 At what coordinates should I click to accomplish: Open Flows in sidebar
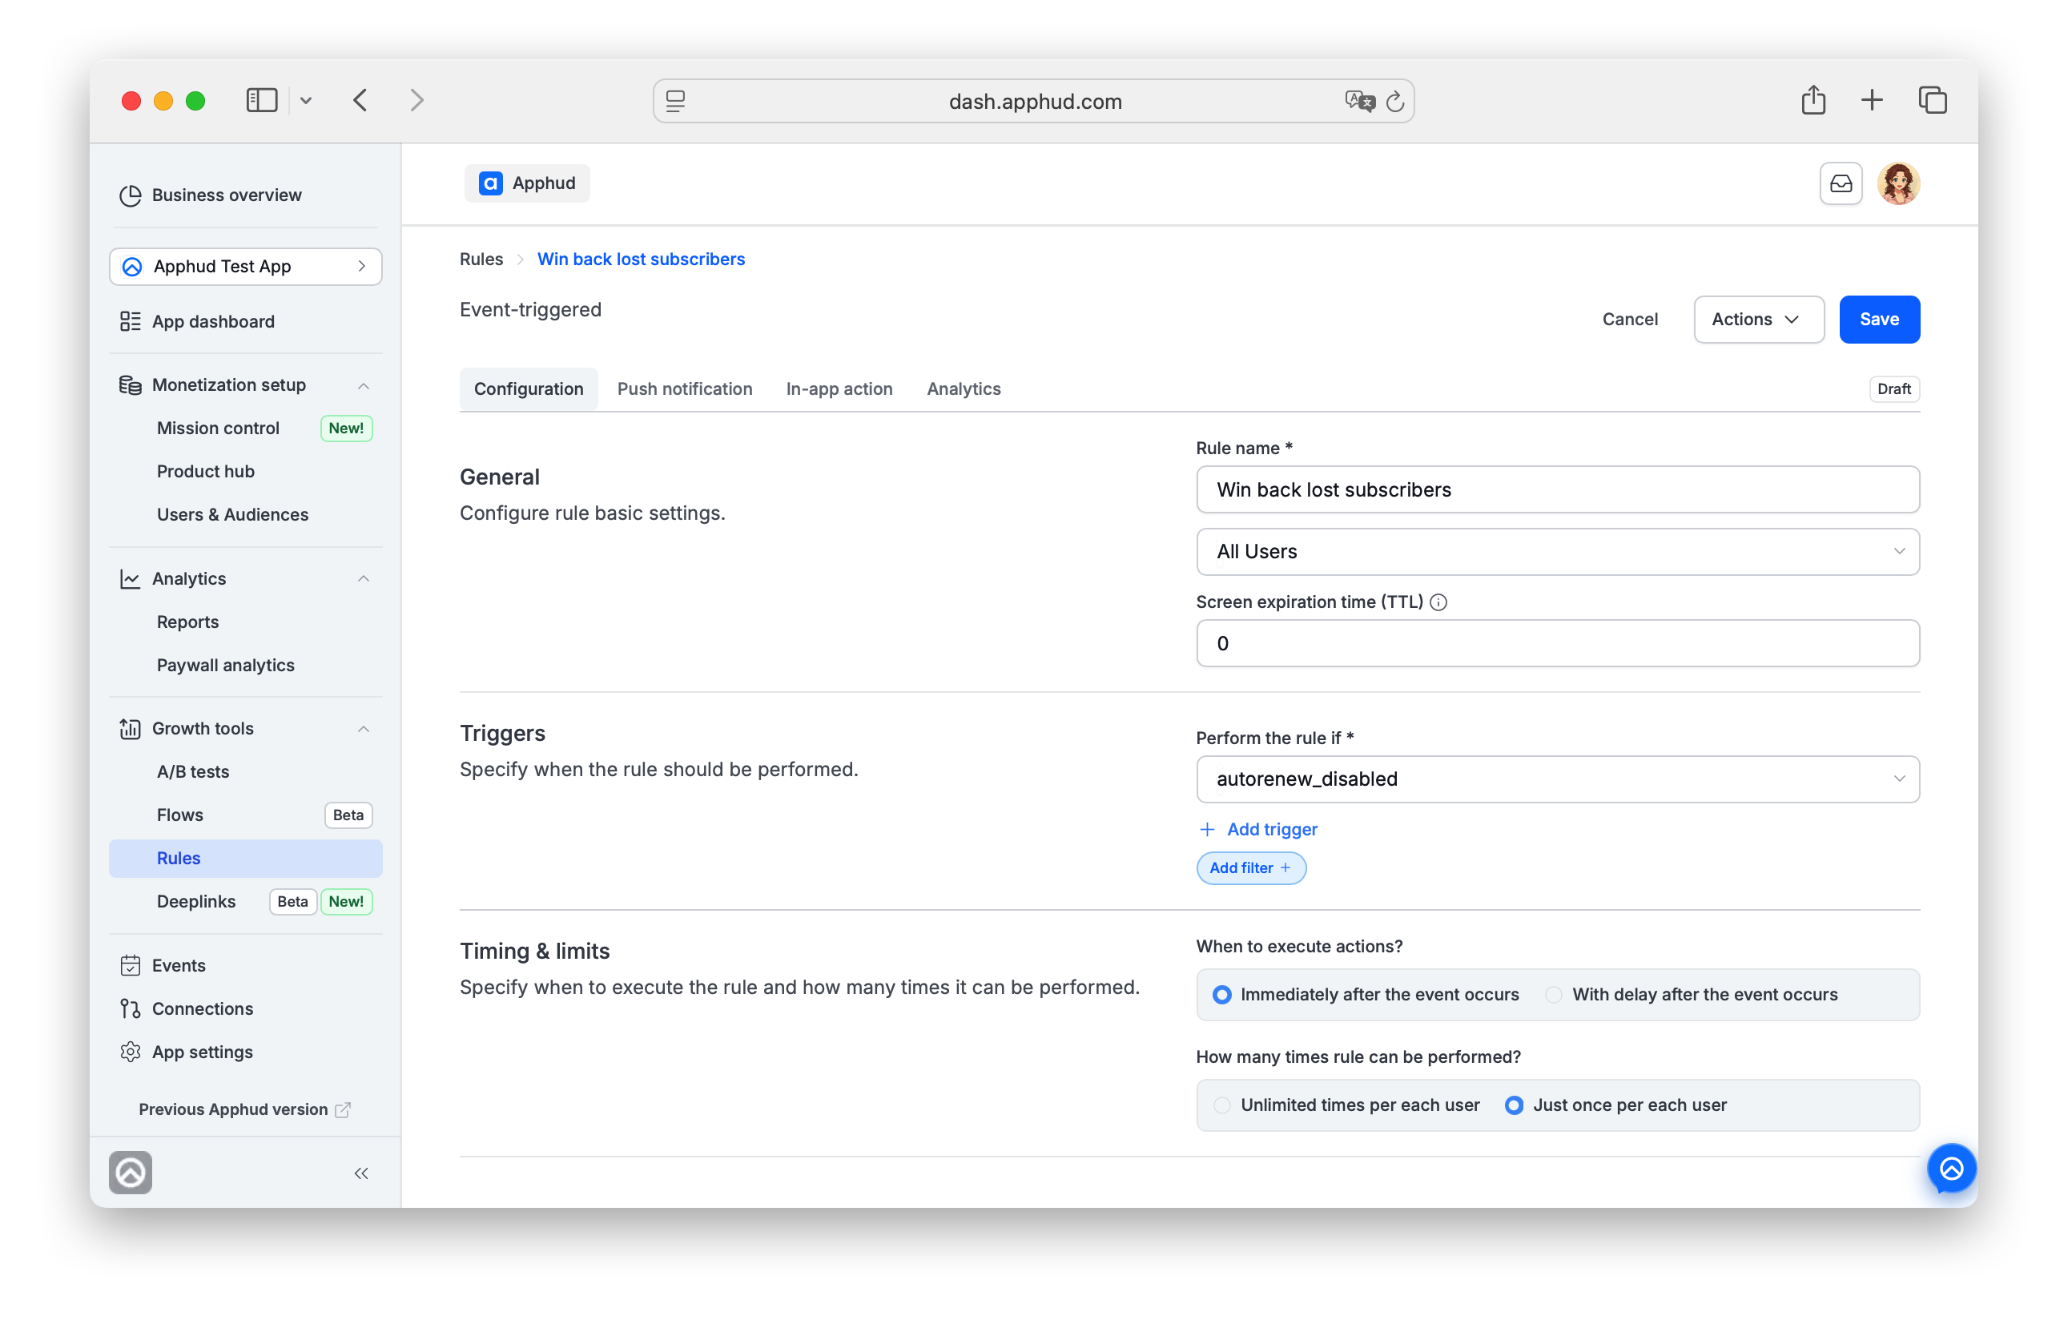click(x=179, y=815)
